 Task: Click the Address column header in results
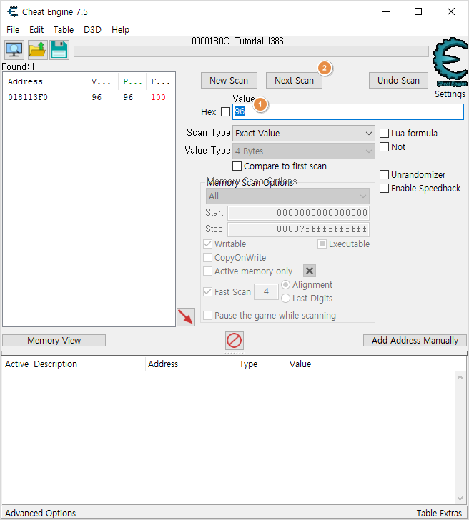pyautogui.click(x=45, y=81)
